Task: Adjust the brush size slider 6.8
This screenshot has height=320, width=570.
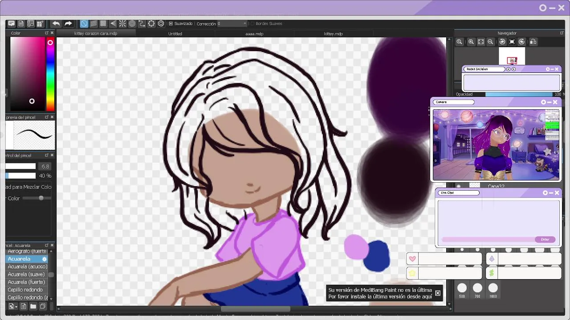Action: pyautogui.click(x=20, y=166)
